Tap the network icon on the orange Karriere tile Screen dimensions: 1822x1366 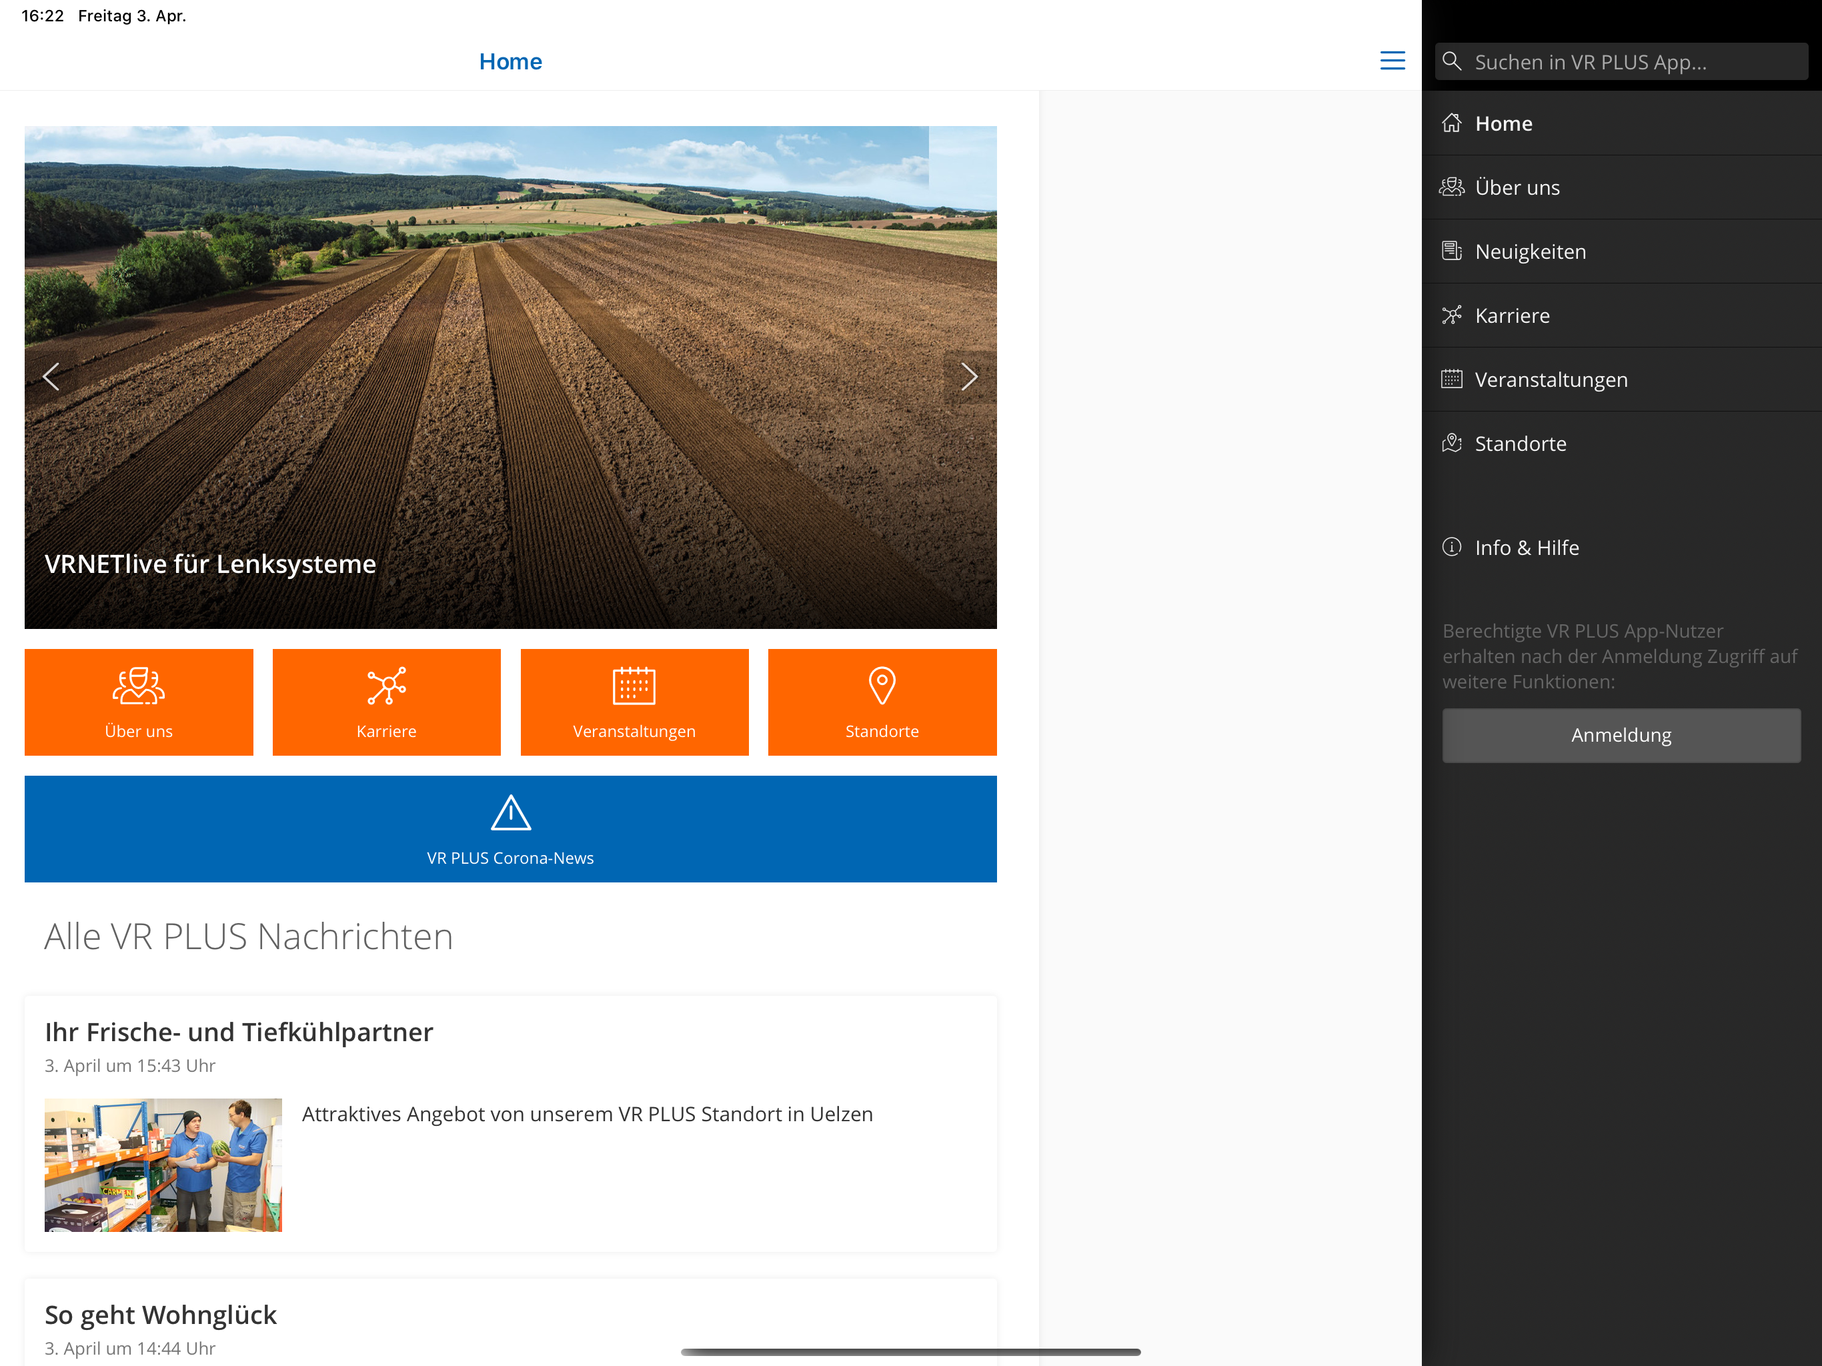pyautogui.click(x=386, y=686)
